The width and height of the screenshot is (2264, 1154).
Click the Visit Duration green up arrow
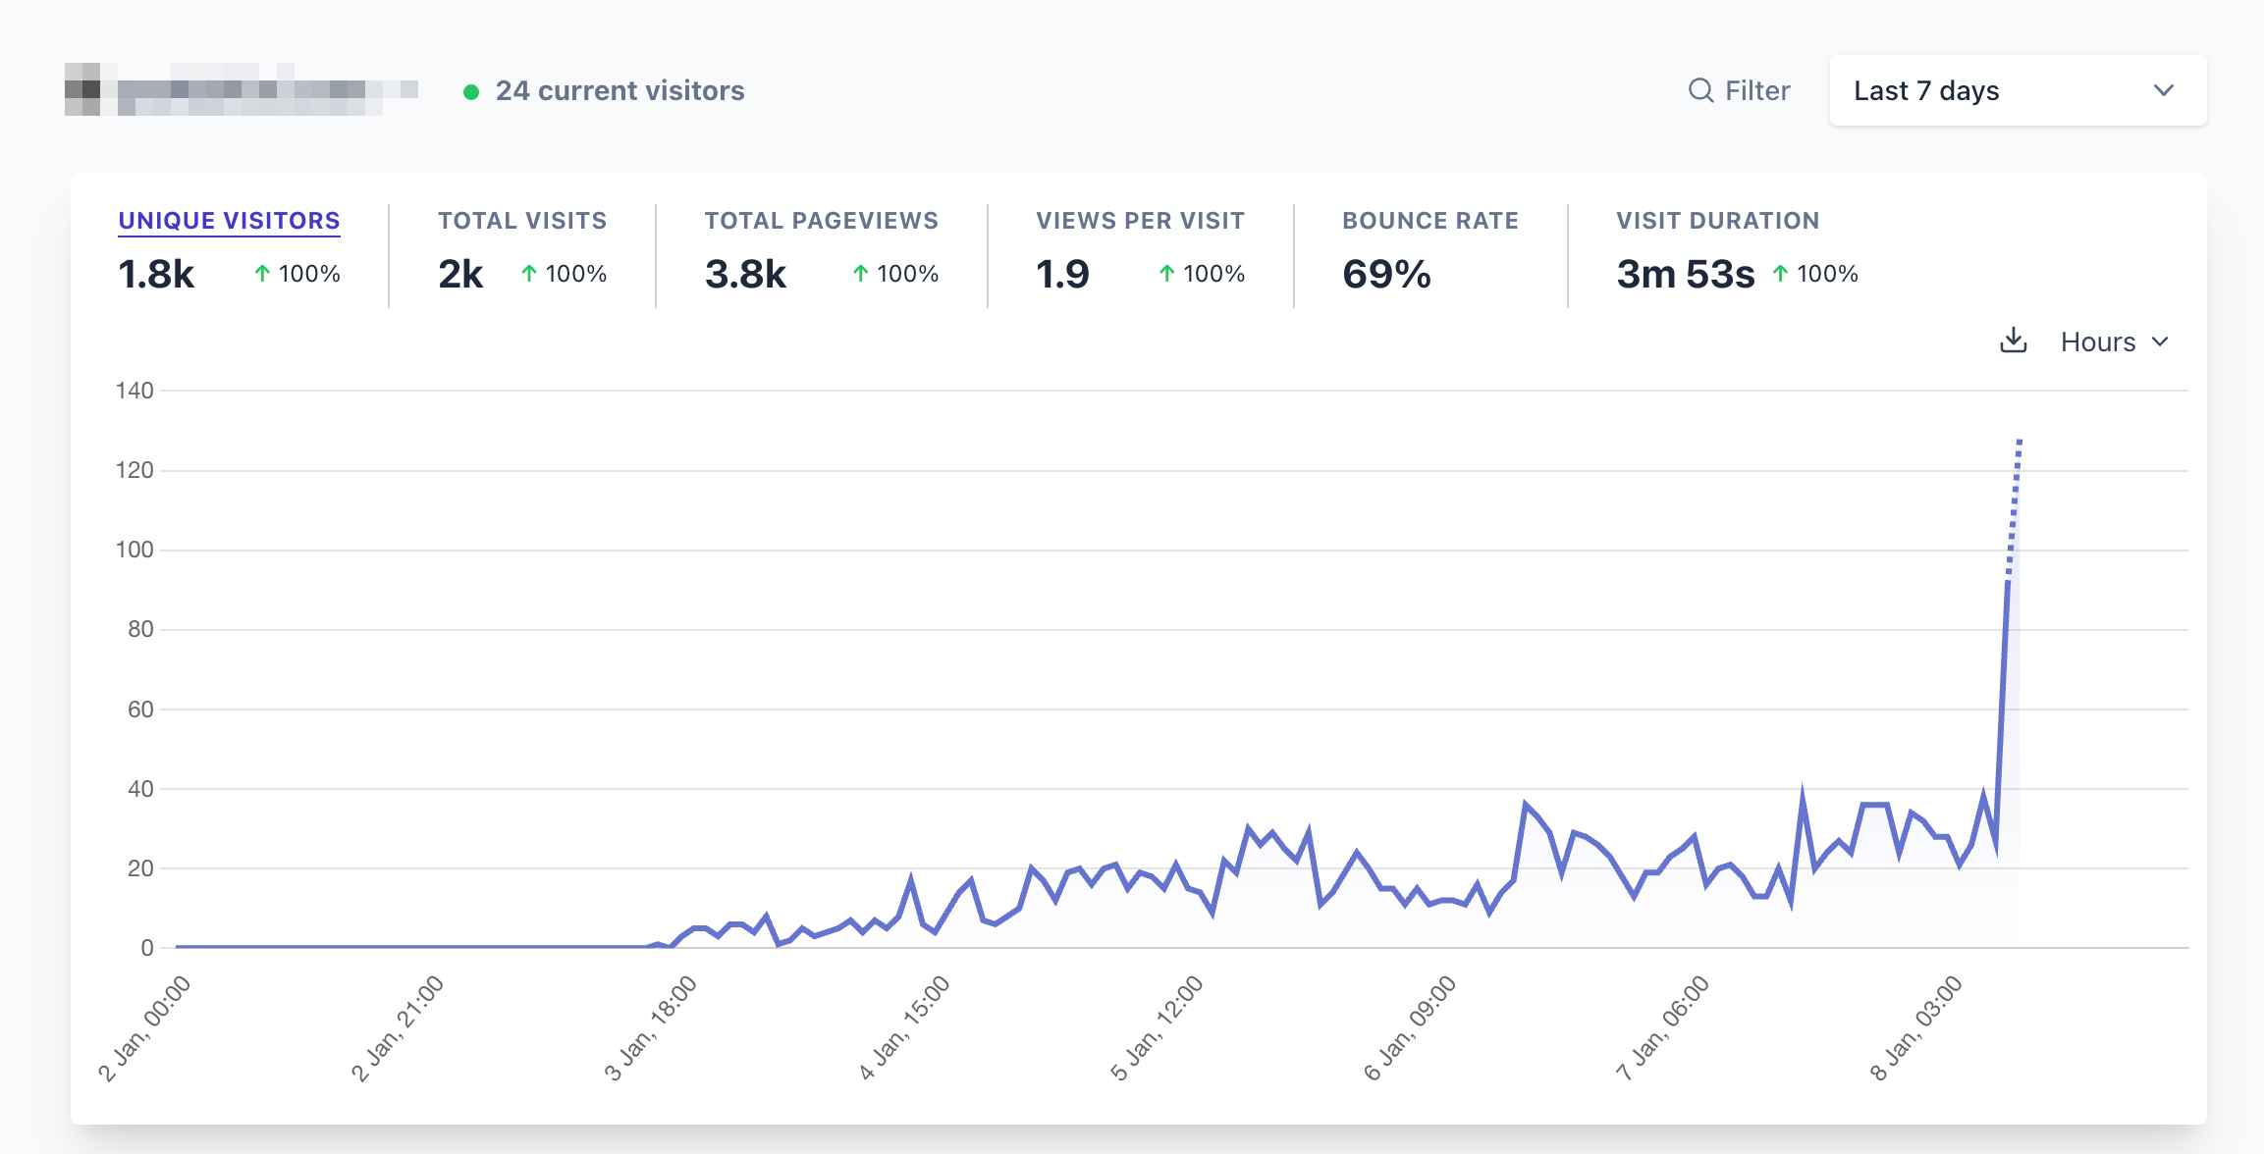(x=1780, y=274)
